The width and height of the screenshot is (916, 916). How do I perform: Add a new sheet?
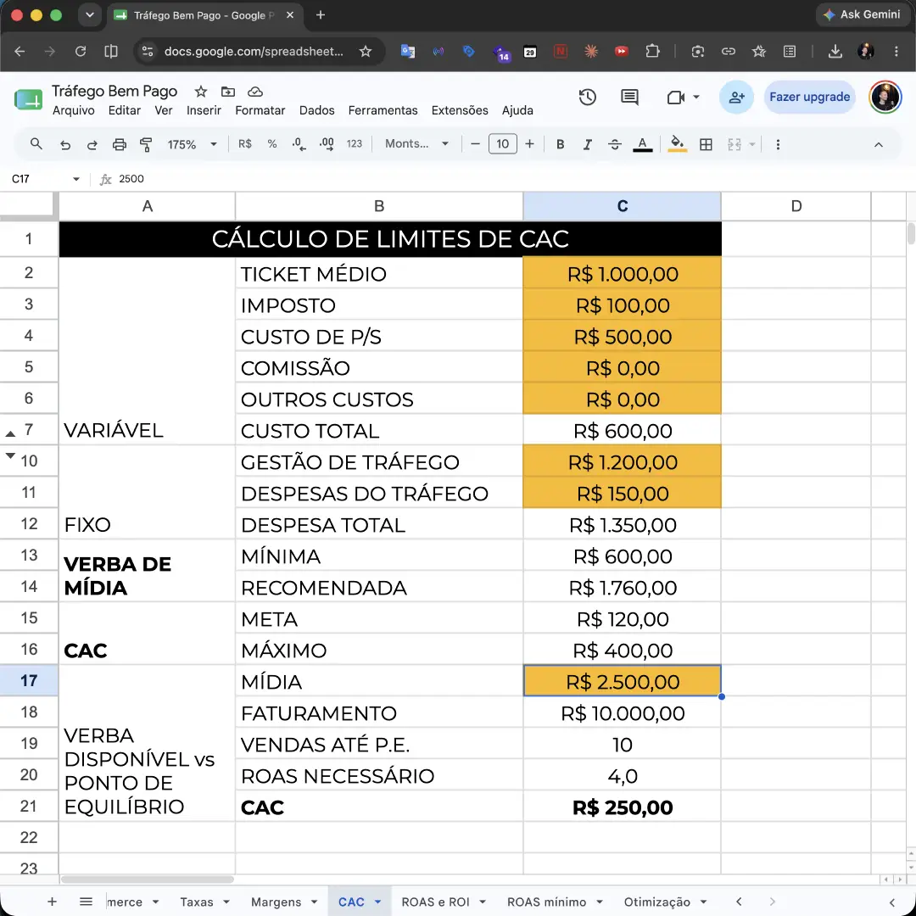[52, 902]
